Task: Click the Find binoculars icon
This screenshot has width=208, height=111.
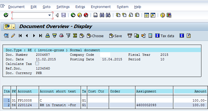Action: coord(102,15)
